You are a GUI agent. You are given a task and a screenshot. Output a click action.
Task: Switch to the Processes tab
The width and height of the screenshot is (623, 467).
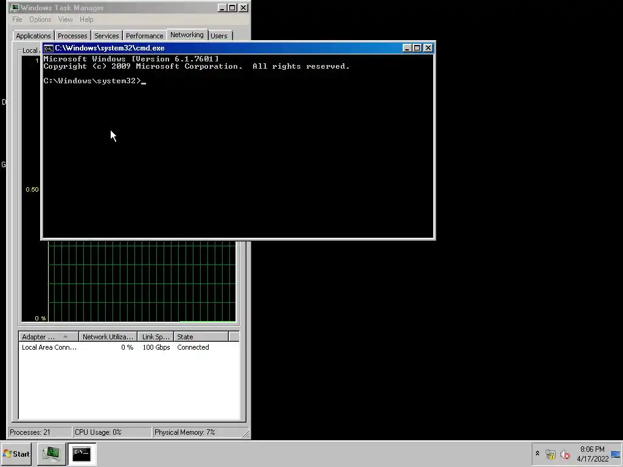pyautogui.click(x=72, y=36)
